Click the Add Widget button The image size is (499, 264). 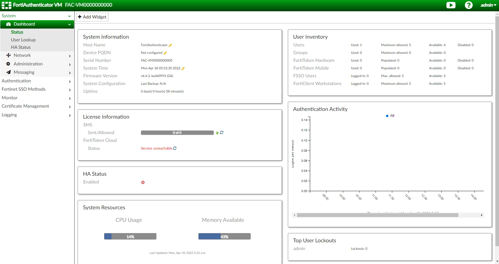[x=92, y=17]
